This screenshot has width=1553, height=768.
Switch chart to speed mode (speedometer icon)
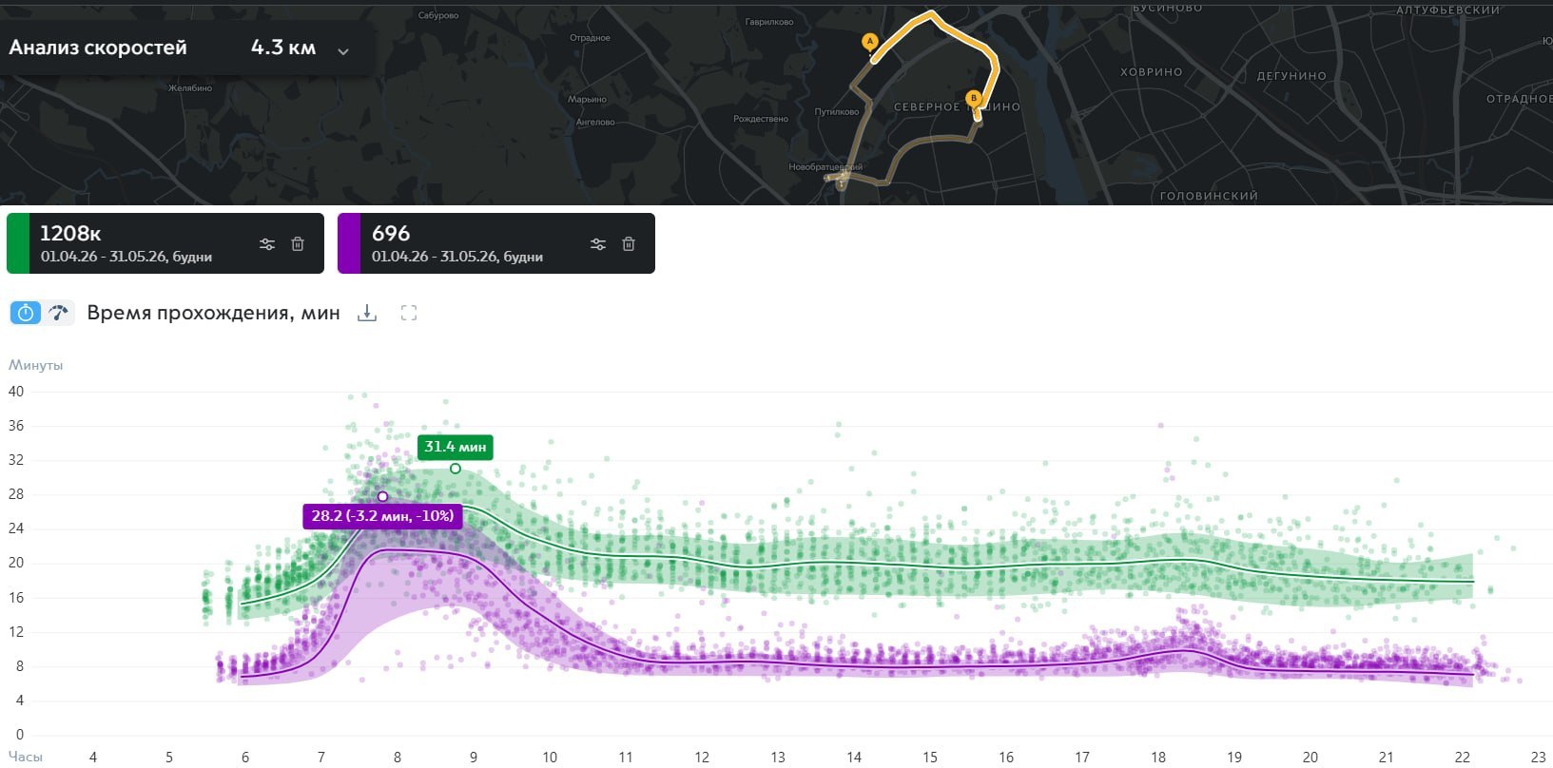(59, 313)
